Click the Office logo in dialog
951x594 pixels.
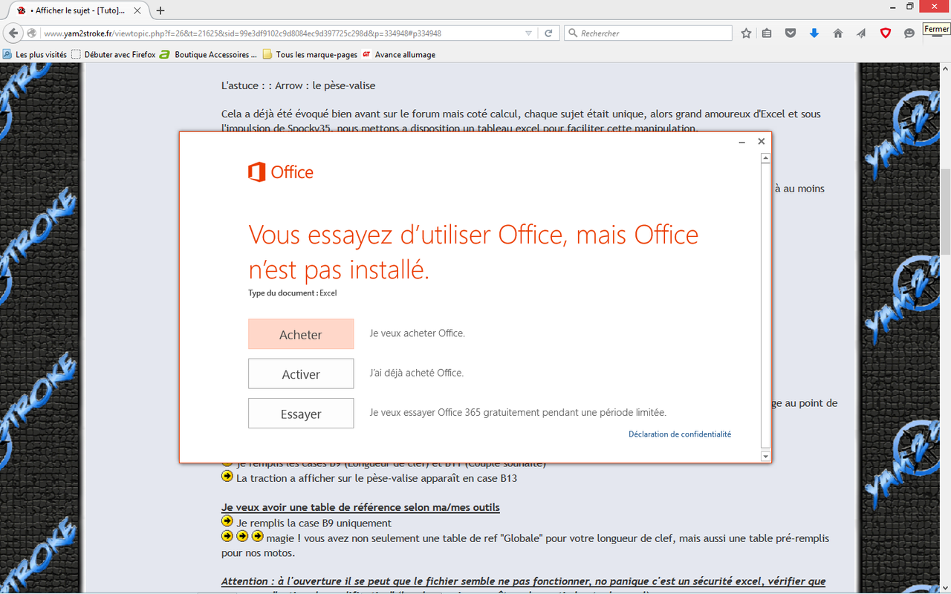281,172
